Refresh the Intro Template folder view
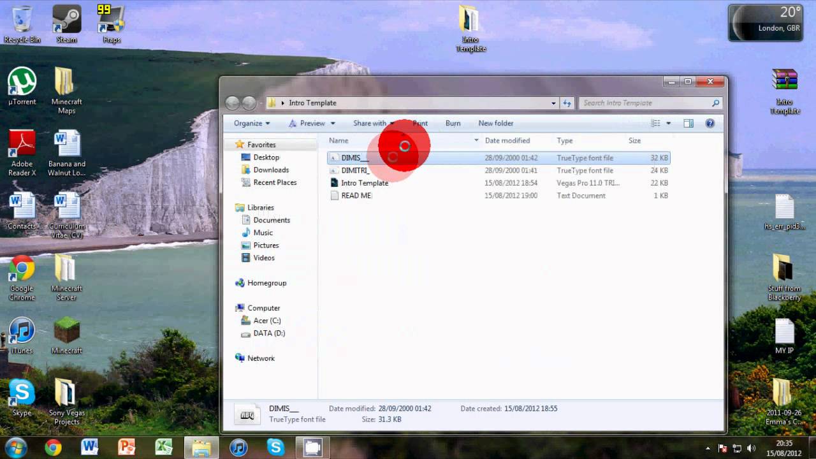This screenshot has width=816, height=459. [567, 103]
